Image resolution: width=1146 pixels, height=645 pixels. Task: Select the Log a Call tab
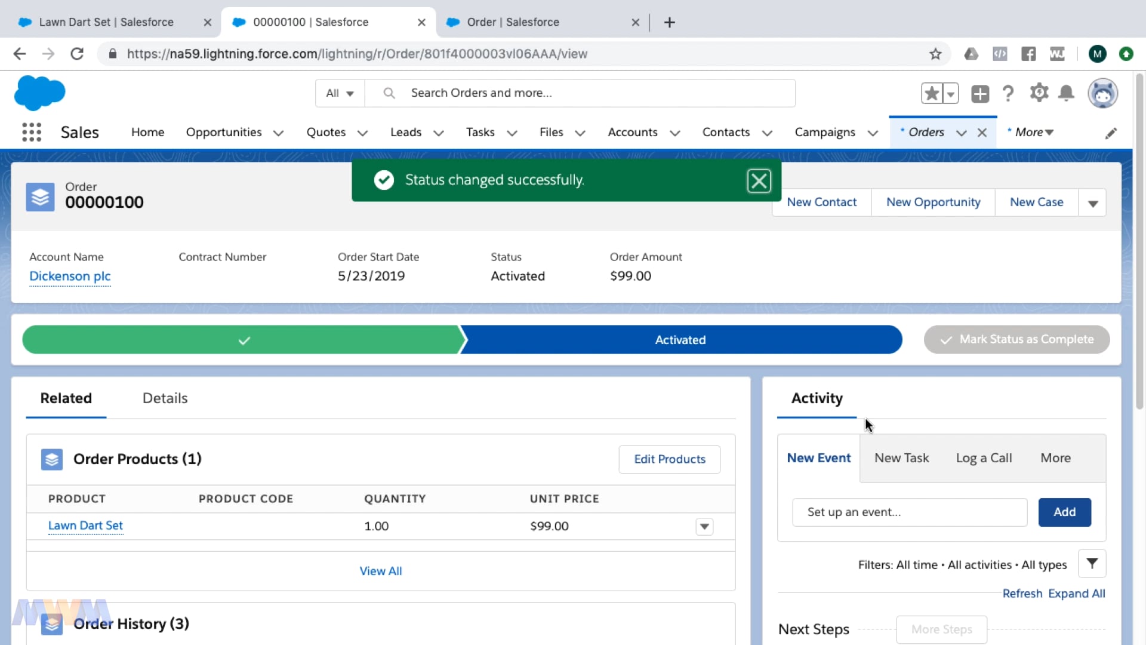tap(984, 458)
